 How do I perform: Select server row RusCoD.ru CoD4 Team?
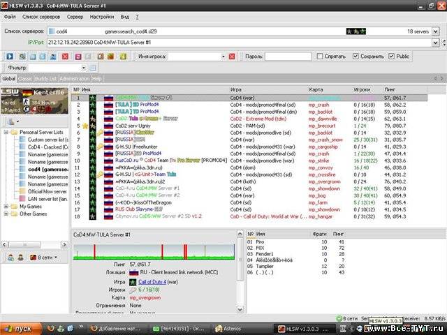click(x=249, y=161)
